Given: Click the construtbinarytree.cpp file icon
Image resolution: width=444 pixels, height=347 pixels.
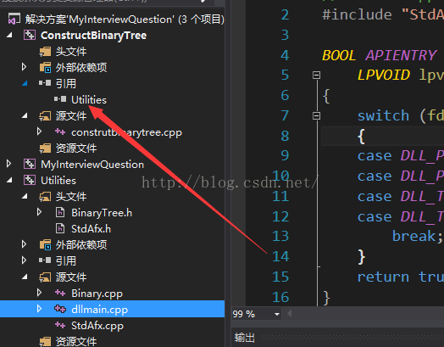Looking at the screenshot, I should (60, 132).
